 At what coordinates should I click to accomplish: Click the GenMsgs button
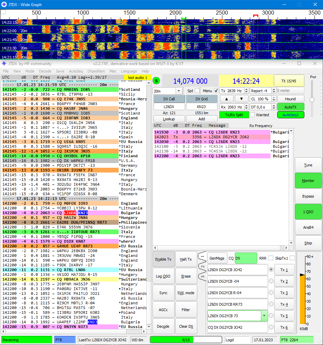[x=217, y=258]
